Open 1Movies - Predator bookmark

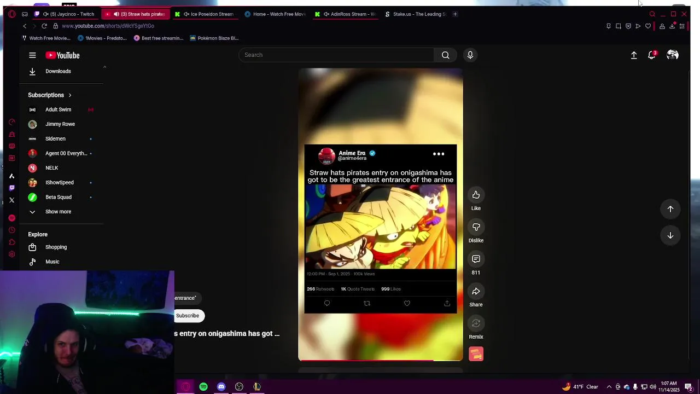click(102, 38)
